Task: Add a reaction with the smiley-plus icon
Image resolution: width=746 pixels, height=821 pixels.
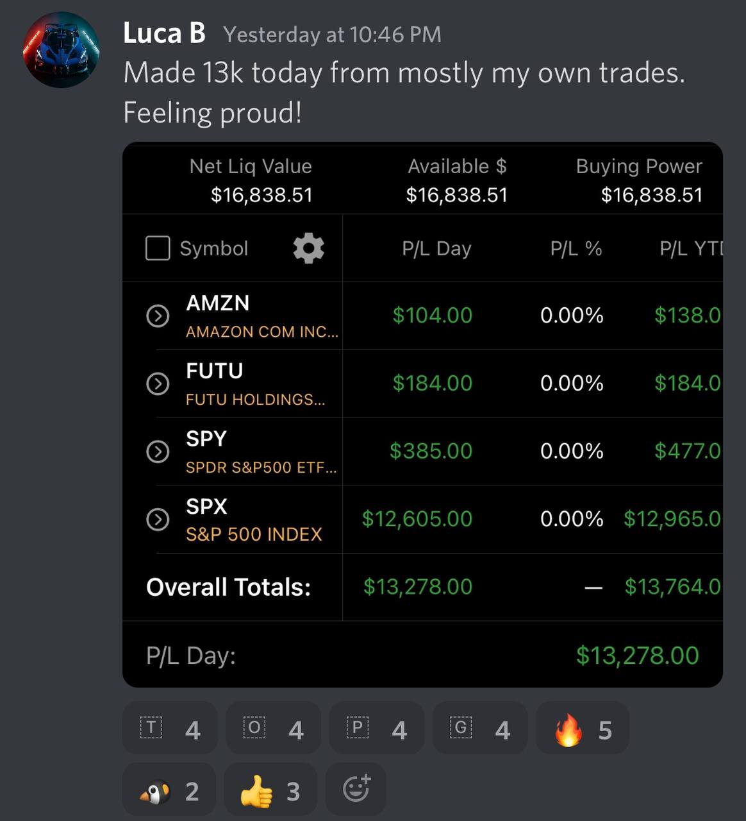Action: point(356,790)
